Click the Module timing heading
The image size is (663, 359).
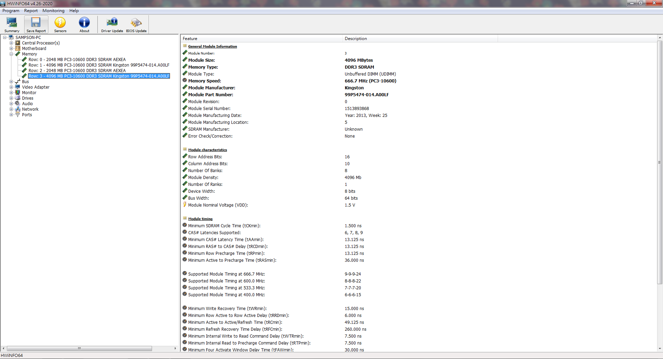click(x=200, y=219)
